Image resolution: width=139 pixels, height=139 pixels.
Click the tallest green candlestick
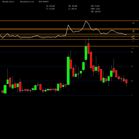click(x=68, y=71)
